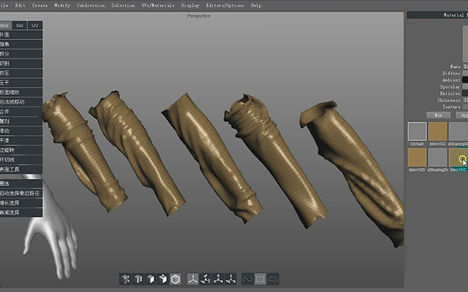Click the first button at the top of the Mod list

[x=21, y=34]
